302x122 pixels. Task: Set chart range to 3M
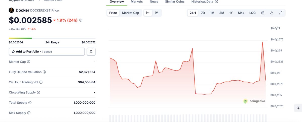(222, 13)
